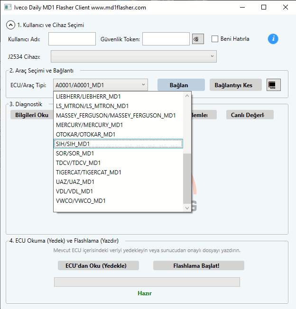296x309 pixels.
Task: Choose MERCURY/MERCURY_MD1 entry
Action: [x=118, y=125]
